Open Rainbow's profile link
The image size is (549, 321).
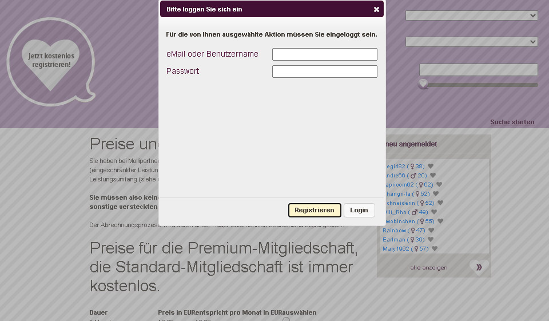coord(395,231)
